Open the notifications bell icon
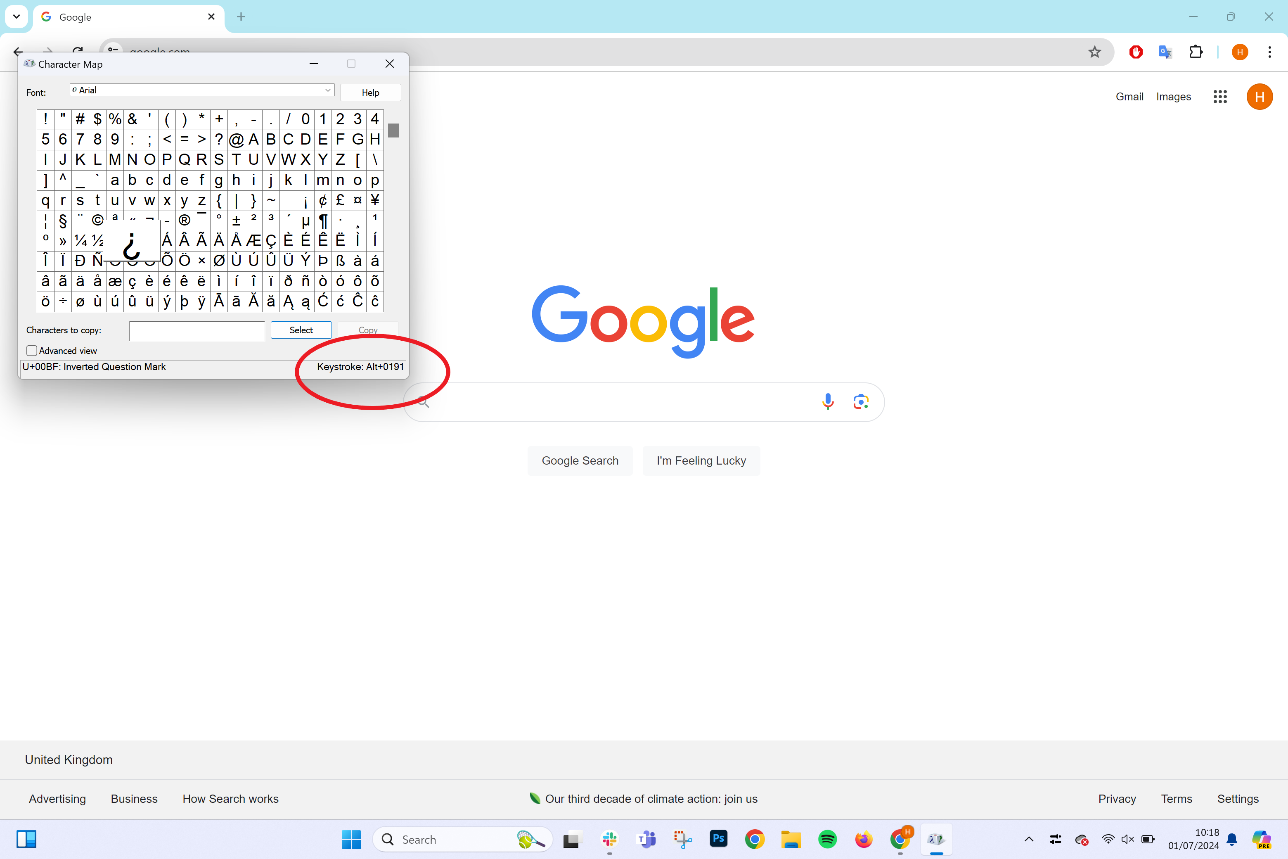 [x=1232, y=839]
